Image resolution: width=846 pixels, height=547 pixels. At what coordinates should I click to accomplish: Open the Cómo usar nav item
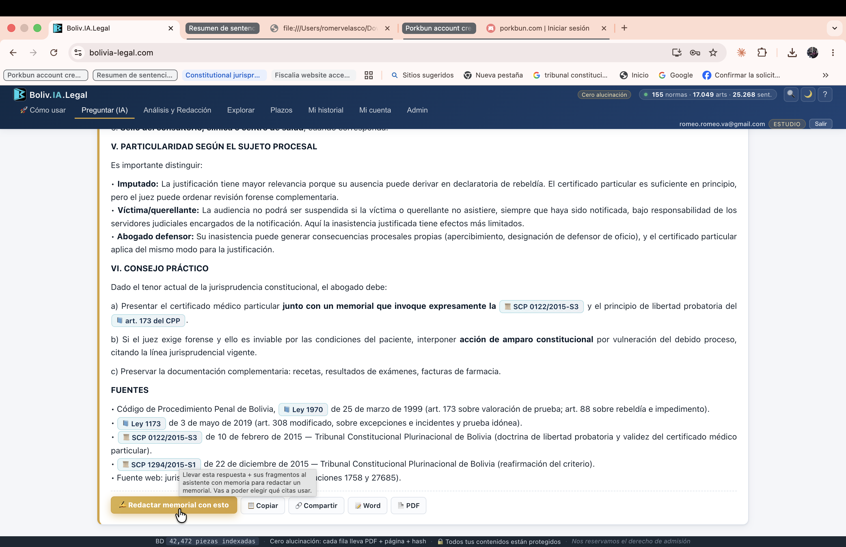click(43, 110)
